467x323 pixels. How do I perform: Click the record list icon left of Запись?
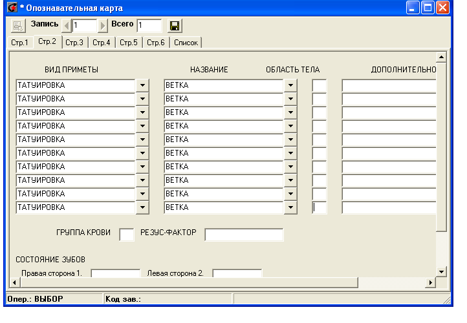[x=18, y=26]
